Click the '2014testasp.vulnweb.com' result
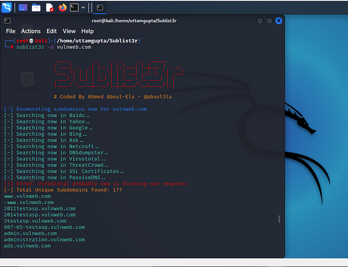 click(x=40, y=215)
